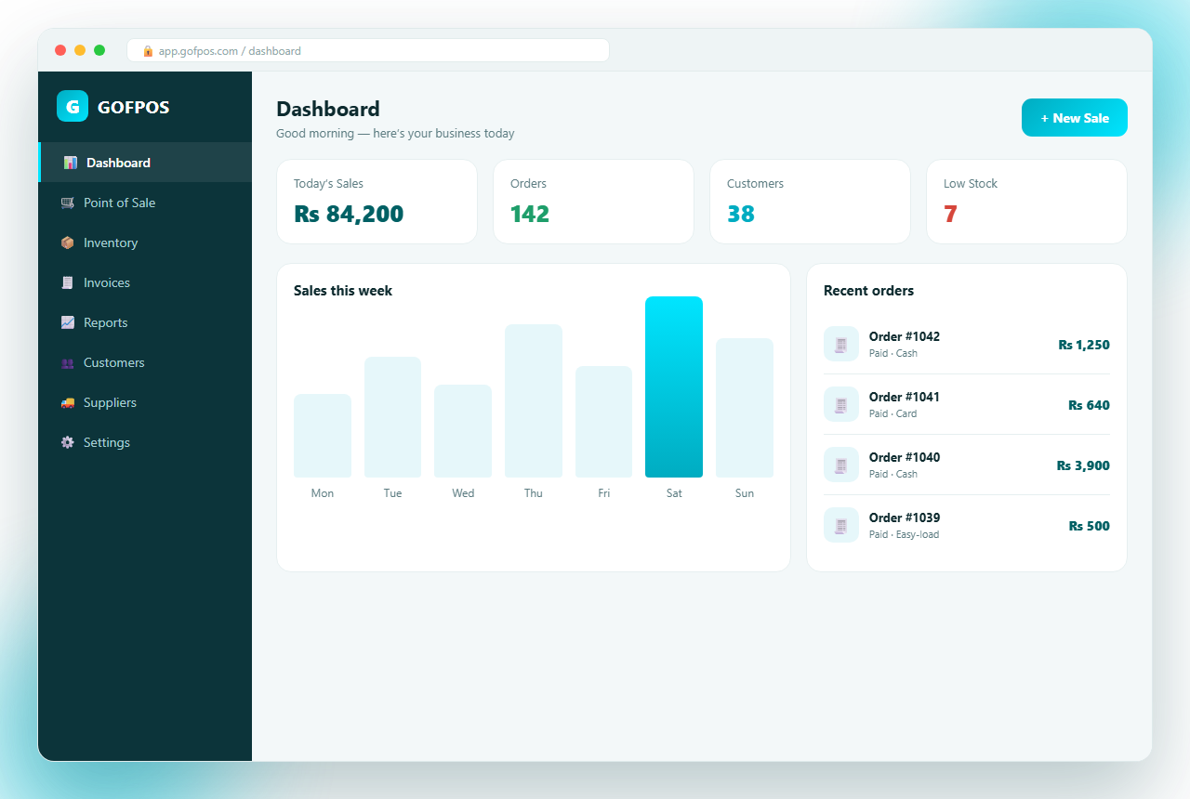
Task: Select the Today's Sales card
Action: pos(377,202)
